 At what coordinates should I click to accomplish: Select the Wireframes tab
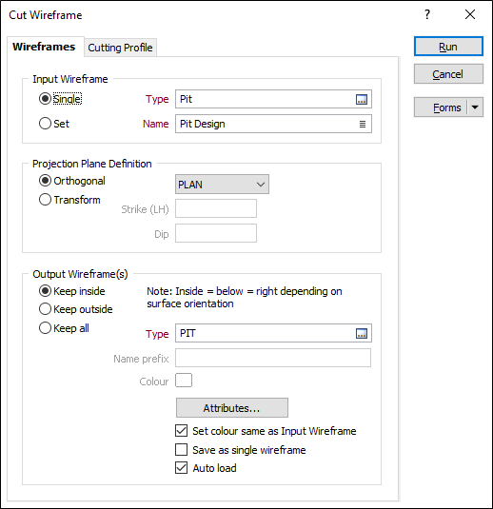coord(44,47)
